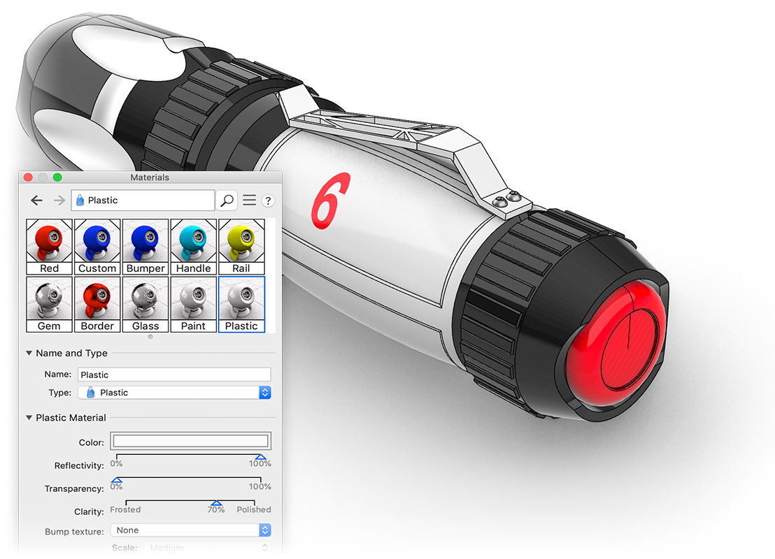Open the material search magnifier
This screenshot has width=775, height=559.
coord(227,201)
